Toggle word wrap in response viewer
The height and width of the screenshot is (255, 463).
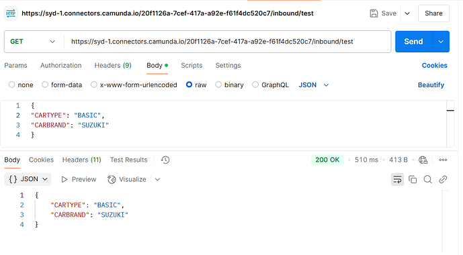[397, 179]
